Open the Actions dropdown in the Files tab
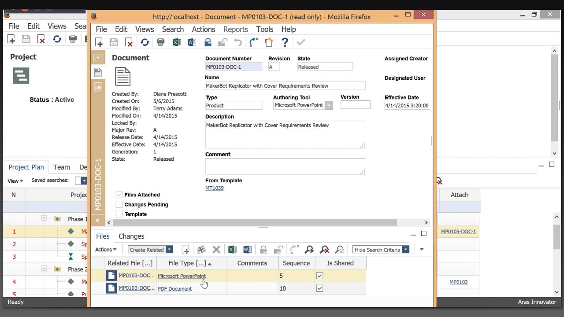This screenshot has width=564, height=317. (106, 250)
